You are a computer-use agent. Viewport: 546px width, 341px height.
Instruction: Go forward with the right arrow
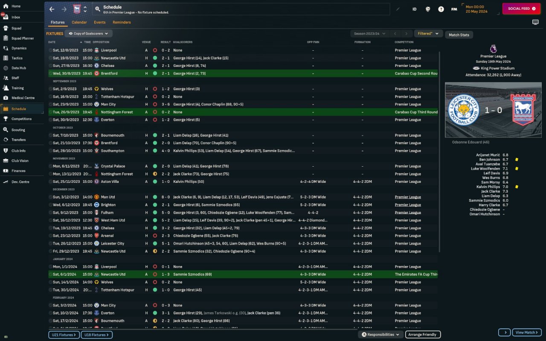(64, 9)
